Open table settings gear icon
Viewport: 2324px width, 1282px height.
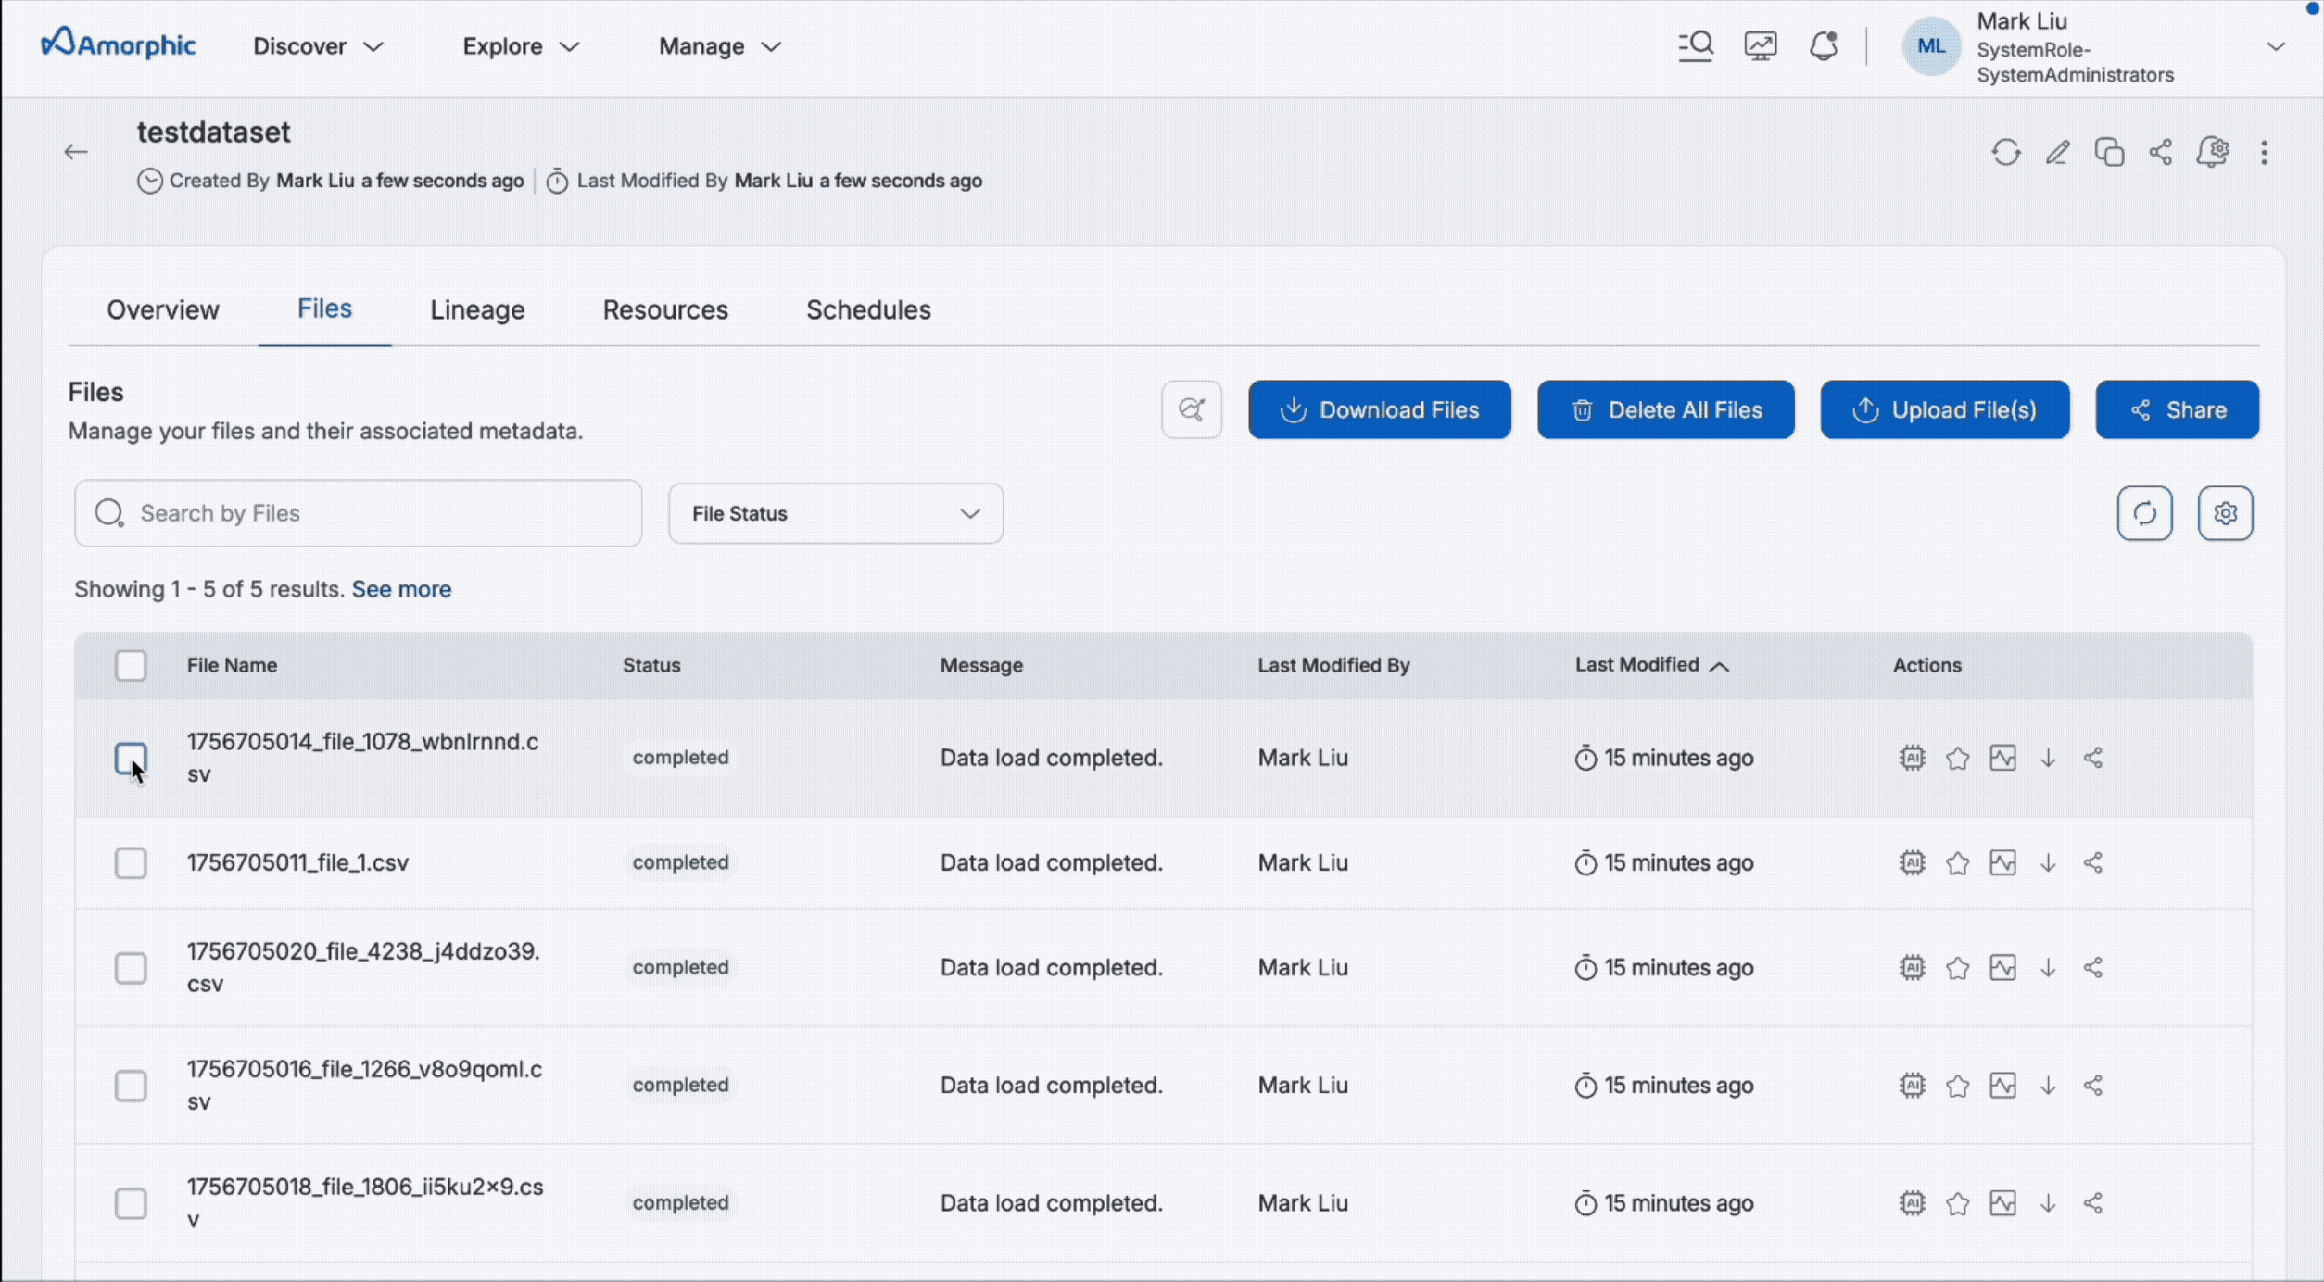(x=2225, y=513)
